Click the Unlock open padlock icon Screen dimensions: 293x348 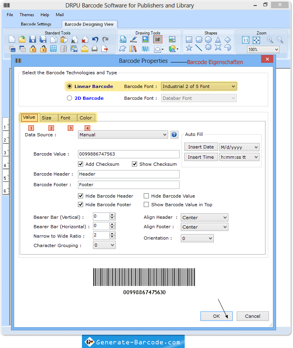pos(43,49)
